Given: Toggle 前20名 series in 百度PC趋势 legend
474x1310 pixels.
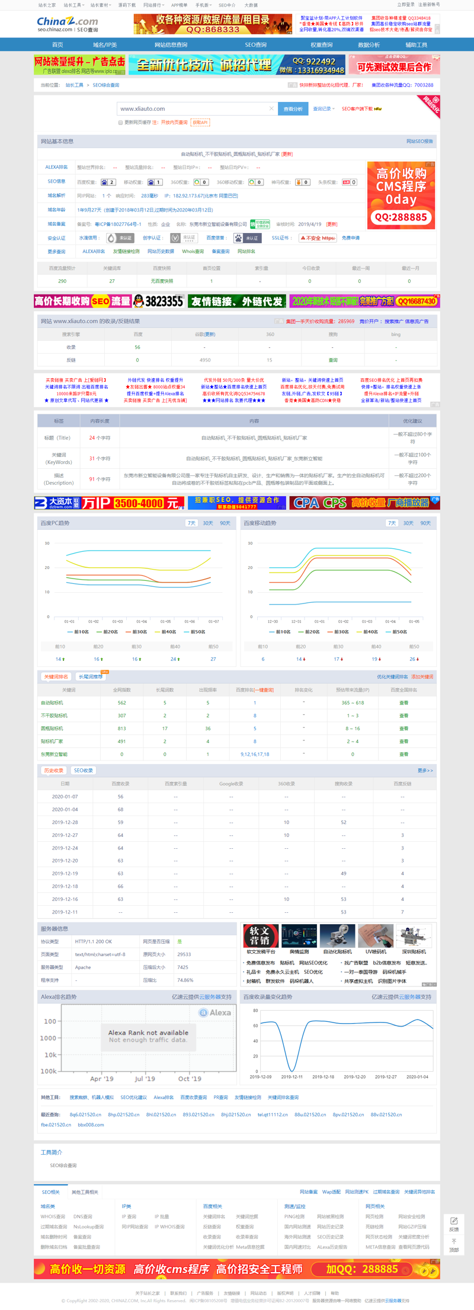Looking at the screenshot, I should [x=107, y=632].
